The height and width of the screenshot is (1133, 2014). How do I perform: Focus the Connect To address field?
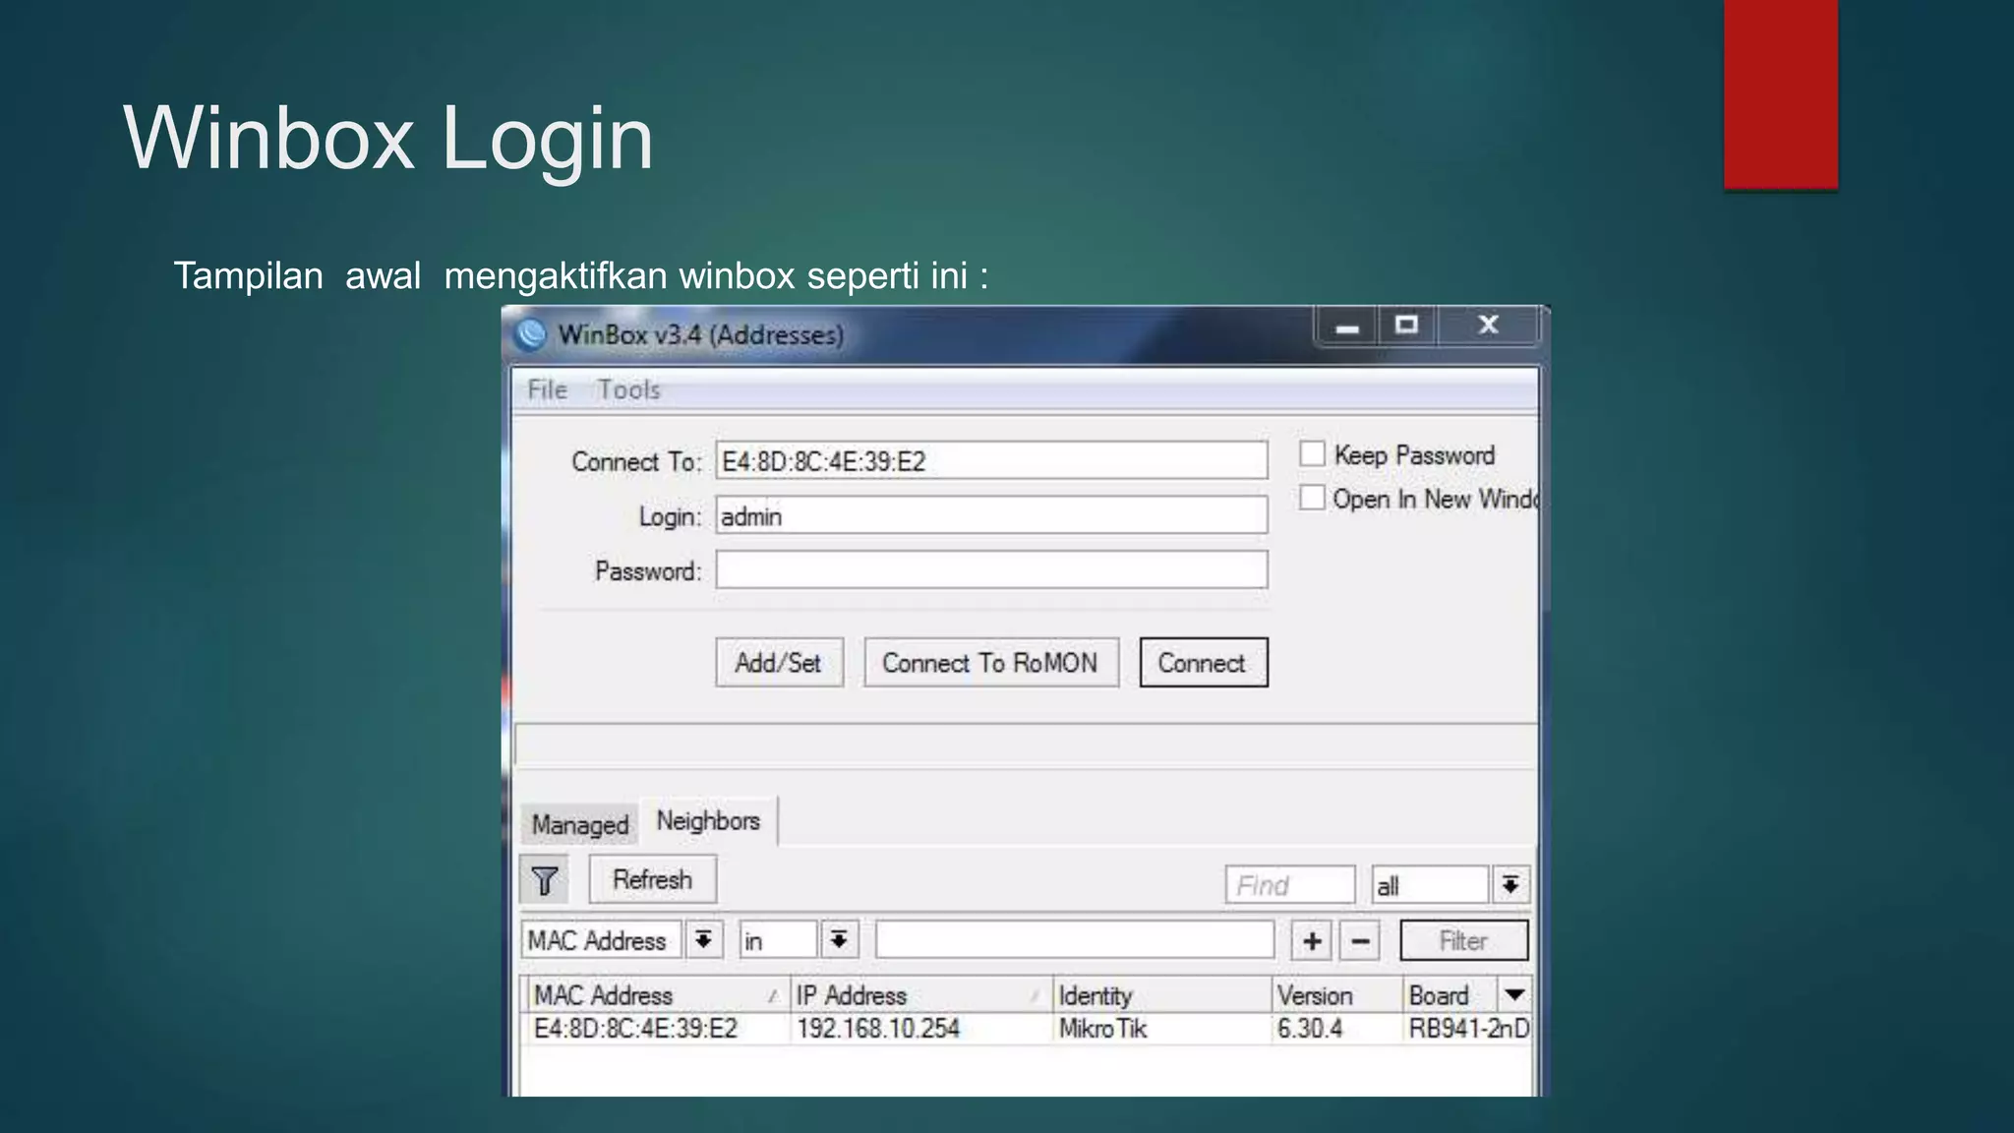click(x=991, y=460)
